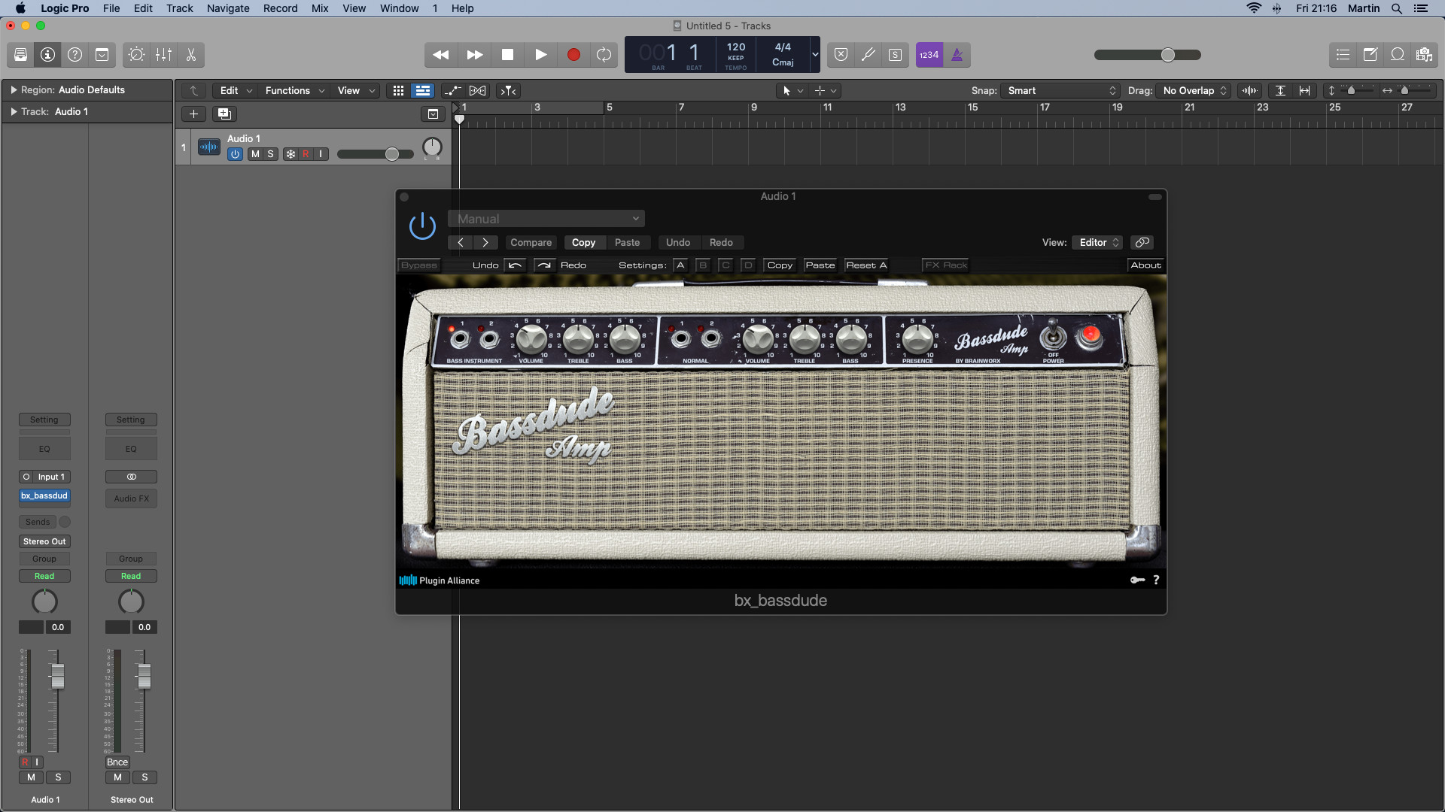Click Reset A in plugin settings
This screenshot has height=812, width=1445.
[866, 265]
